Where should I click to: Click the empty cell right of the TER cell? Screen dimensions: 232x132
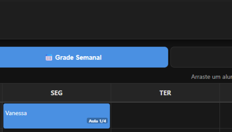coord(226,115)
